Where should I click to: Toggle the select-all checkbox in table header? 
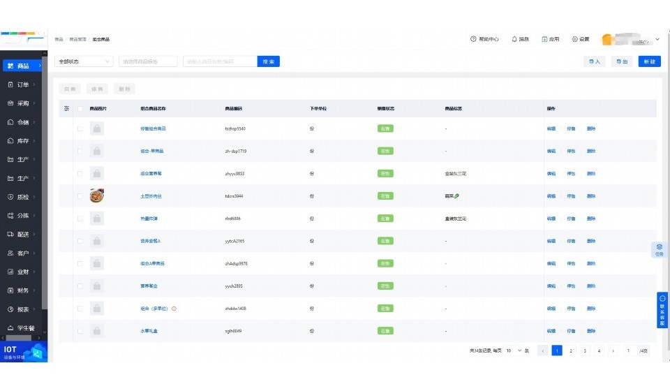tap(80, 109)
